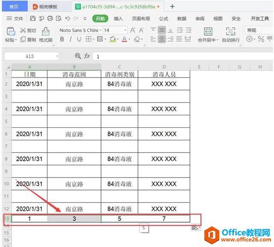Click the fill color bucket
Screen dimensions: 274x247
point(113,39)
